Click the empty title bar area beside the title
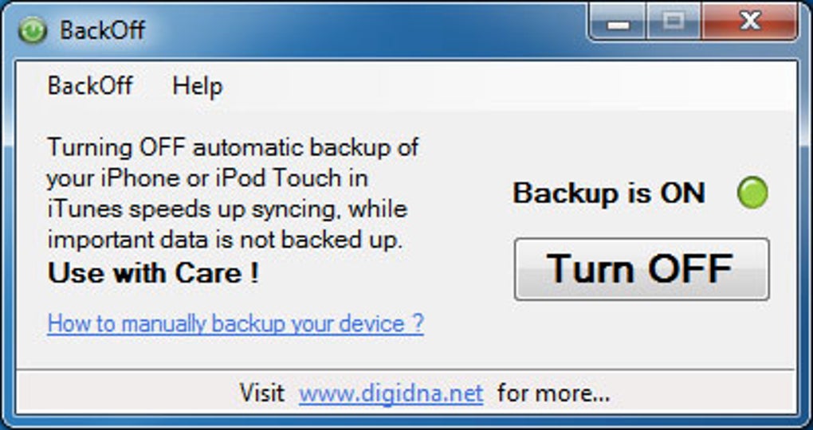The height and width of the screenshot is (430, 813). tap(359, 30)
